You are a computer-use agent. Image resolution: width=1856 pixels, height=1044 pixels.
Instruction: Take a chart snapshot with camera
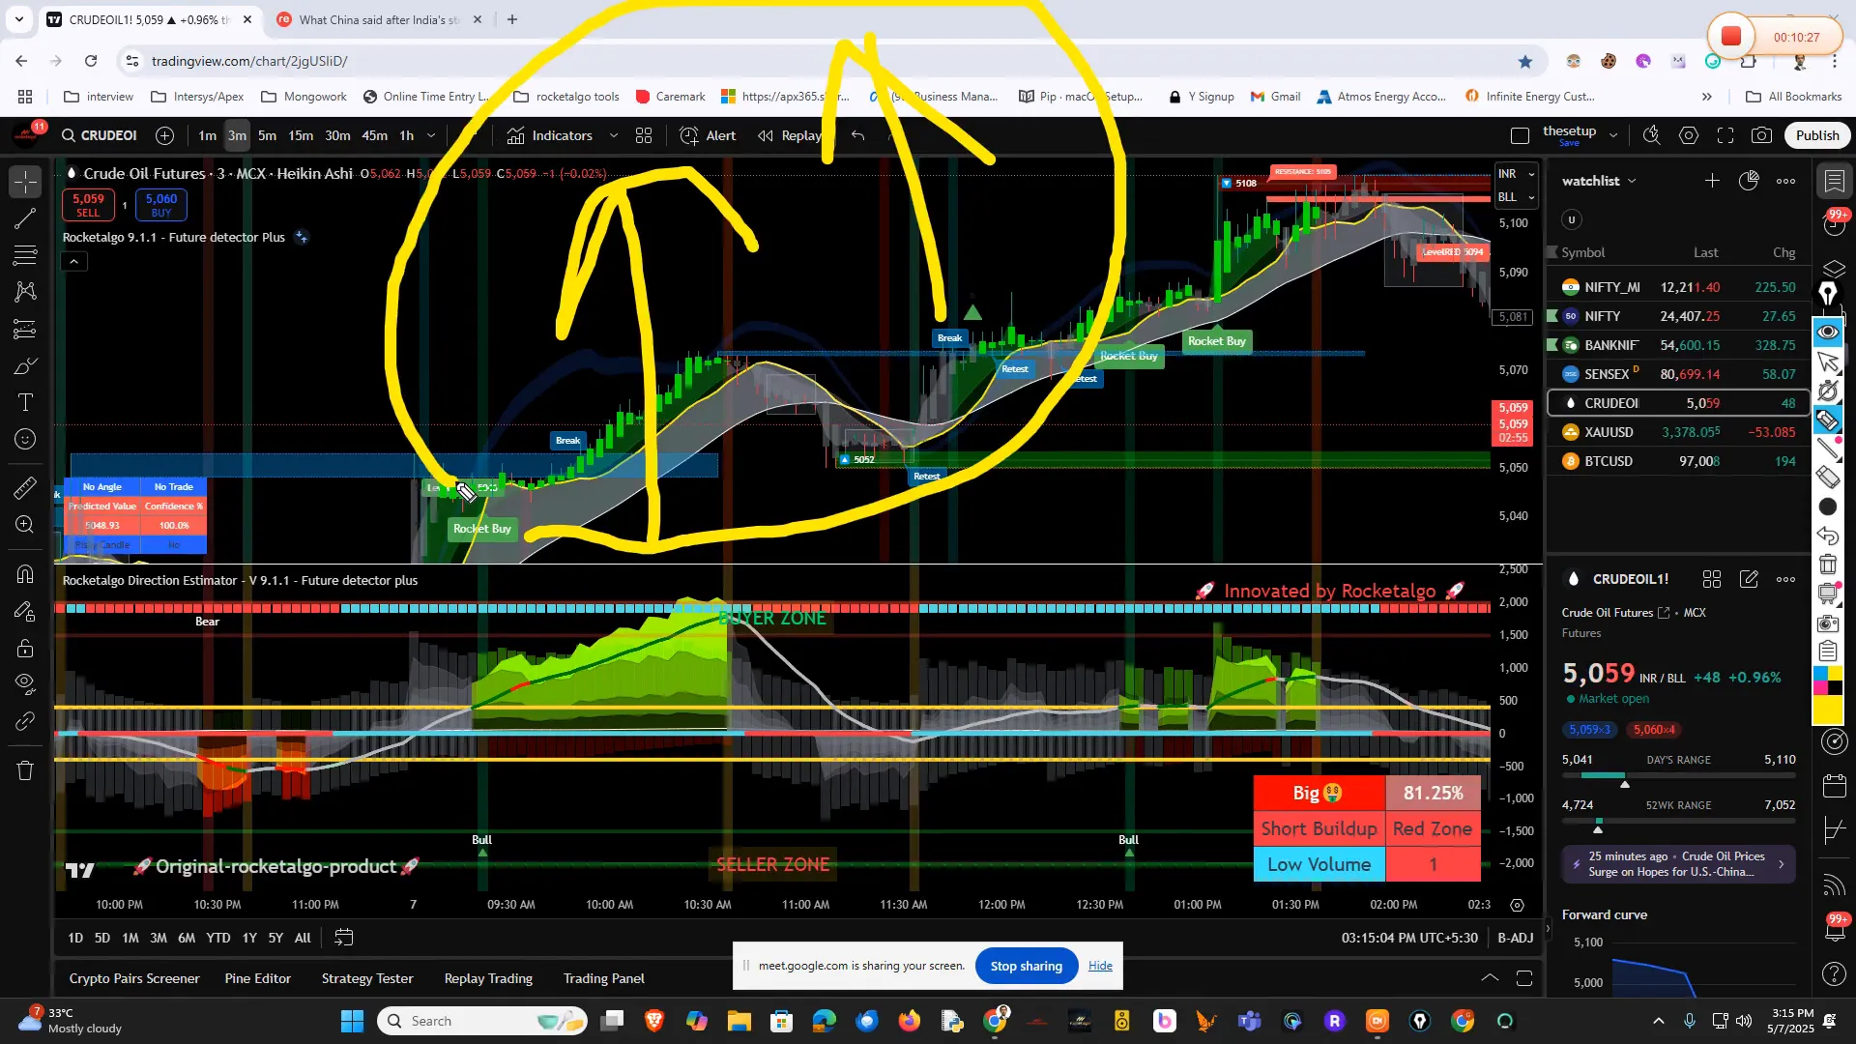point(1762,135)
